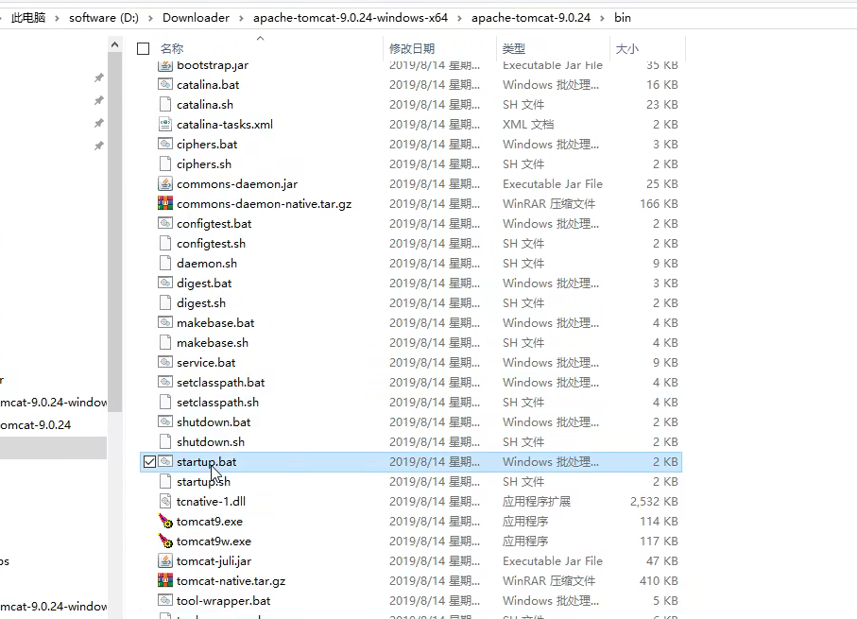Go to apache-tomcat-9.0.24 in address bar

pyautogui.click(x=531, y=18)
